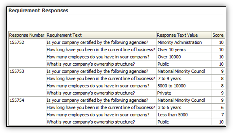233x133 pixels.
Task: Select the Over 10 years response cell
Action: (x=172, y=50)
